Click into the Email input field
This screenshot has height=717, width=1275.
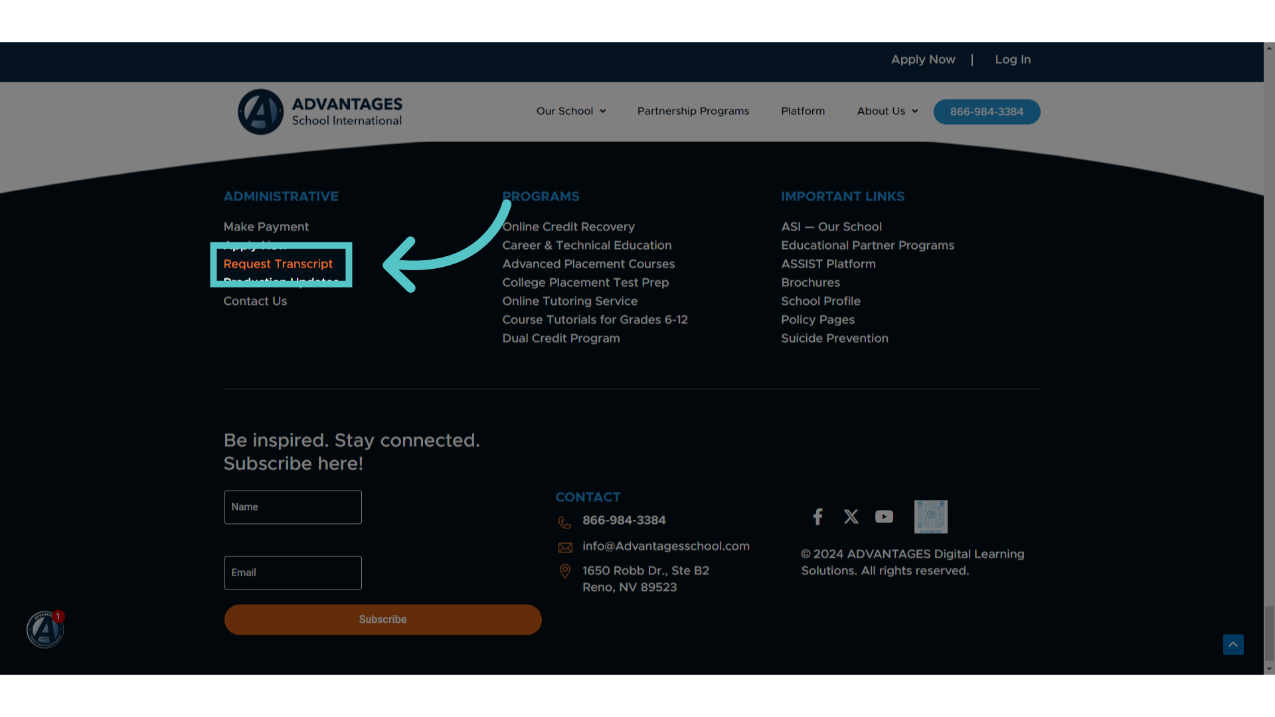point(293,573)
